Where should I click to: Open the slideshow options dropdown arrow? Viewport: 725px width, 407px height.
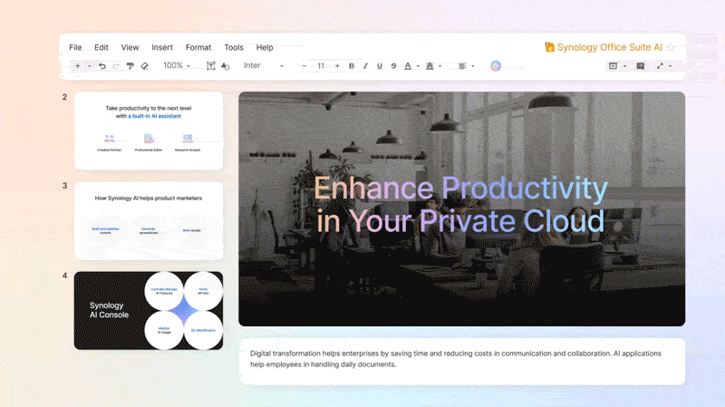tap(624, 66)
